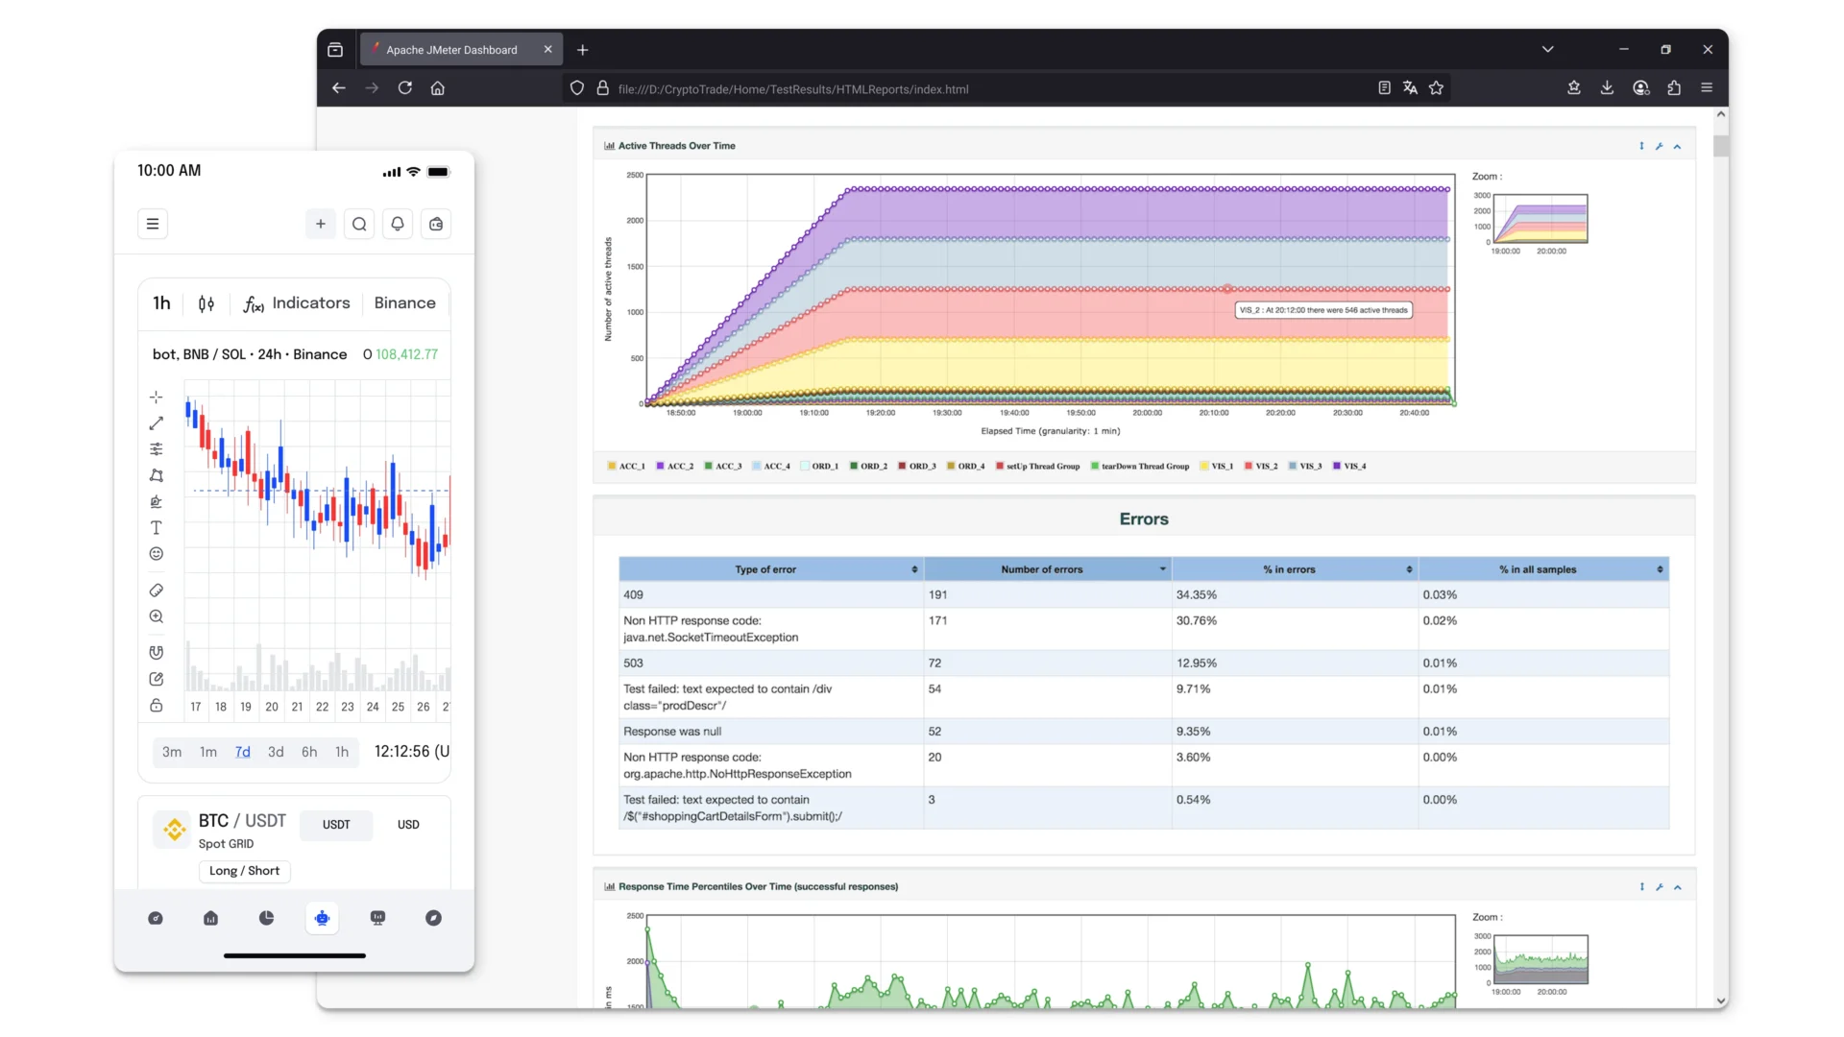Image resolution: width=1844 pixels, height=1037 pixels.
Task: Select the crosshair cursor tool
Action: (x=156, y=397)
